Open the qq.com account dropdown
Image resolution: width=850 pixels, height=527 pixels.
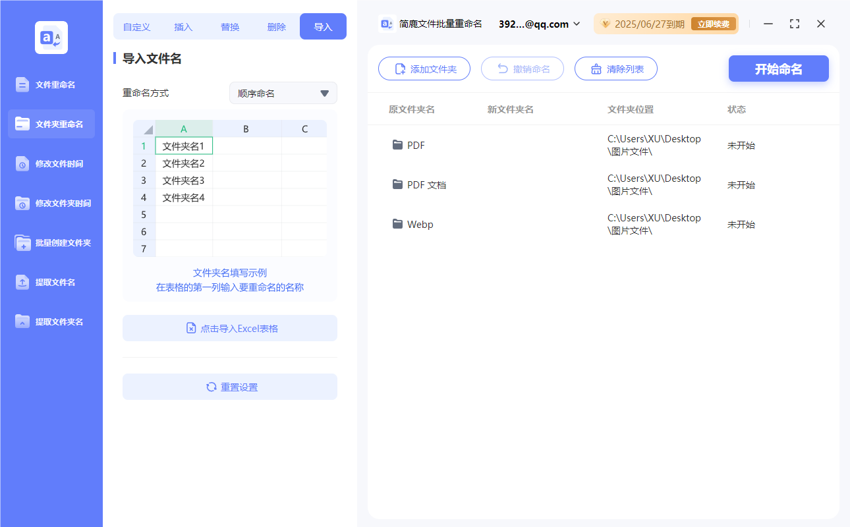click(538, 24)
